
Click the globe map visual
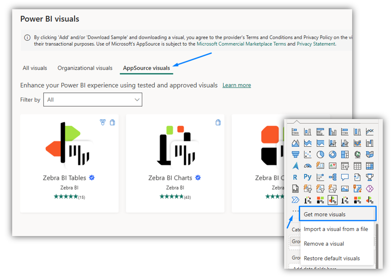click(x=357, y=155)
